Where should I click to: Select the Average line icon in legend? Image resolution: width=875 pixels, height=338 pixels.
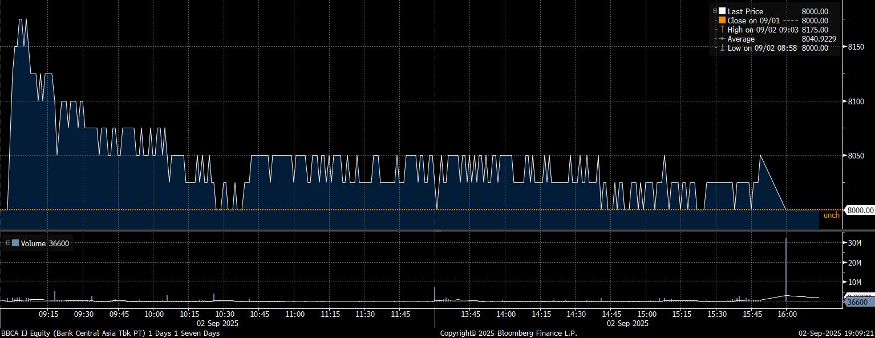(x=722, y=39)
